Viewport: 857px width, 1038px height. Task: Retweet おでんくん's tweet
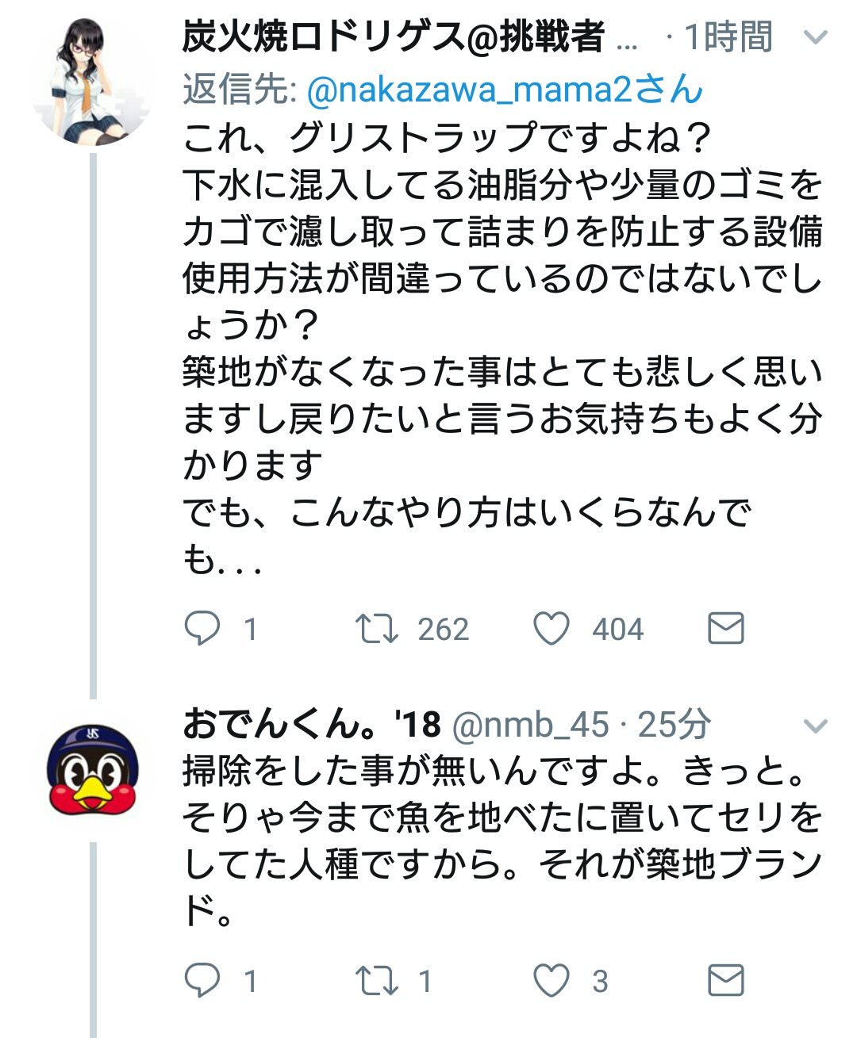pyautogui.click(x=377, y=981)
